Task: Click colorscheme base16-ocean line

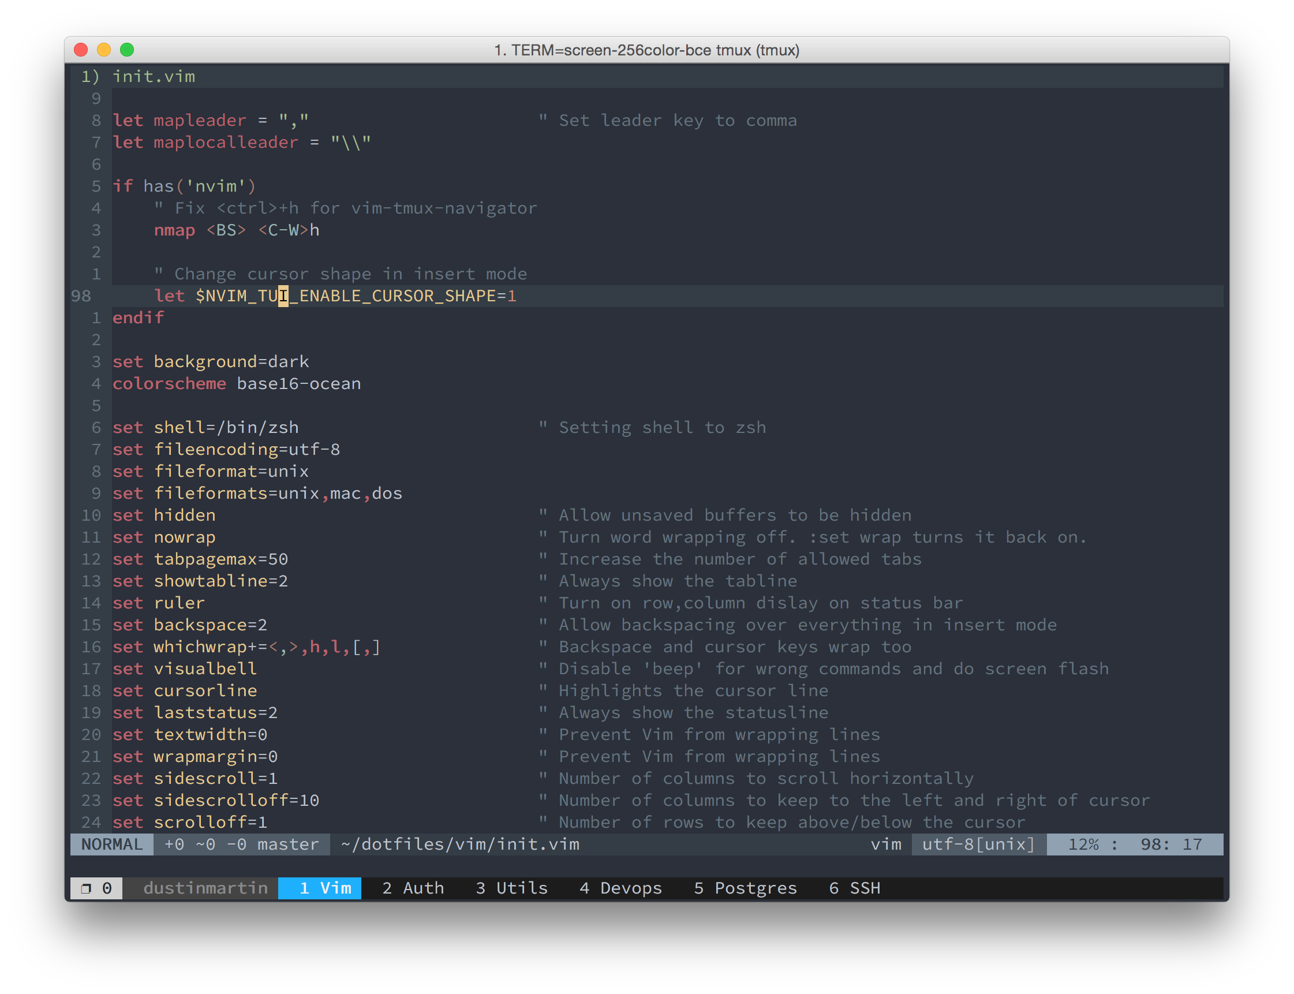Action: 237,383
